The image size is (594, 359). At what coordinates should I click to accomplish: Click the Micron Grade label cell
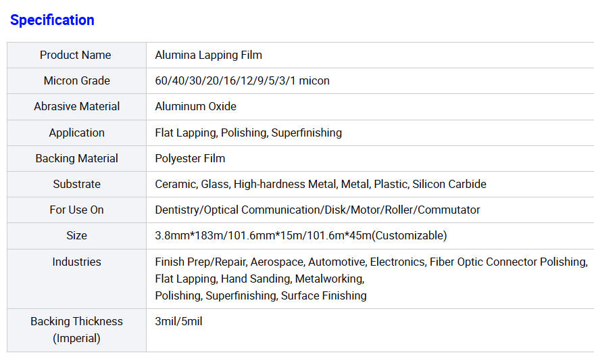76,80
